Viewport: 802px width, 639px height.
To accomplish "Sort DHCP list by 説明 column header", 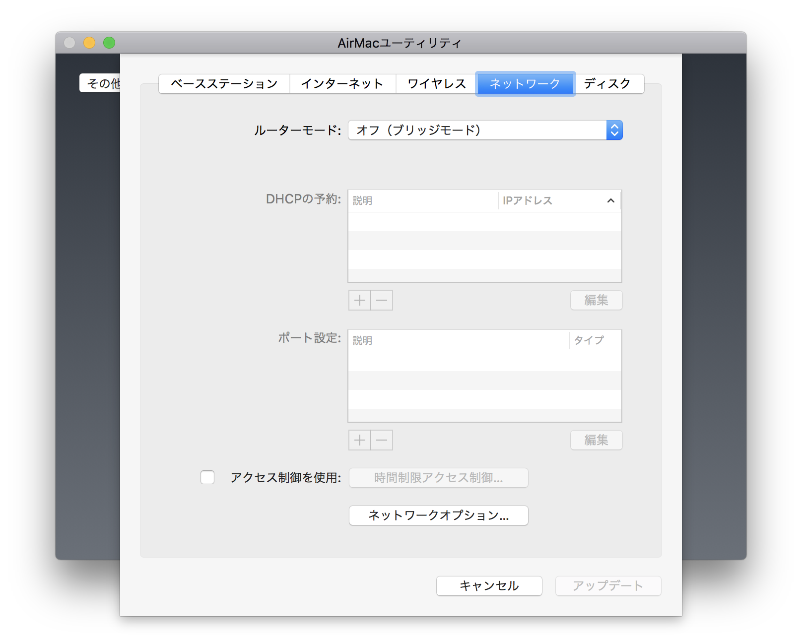I will click(422, 201).
